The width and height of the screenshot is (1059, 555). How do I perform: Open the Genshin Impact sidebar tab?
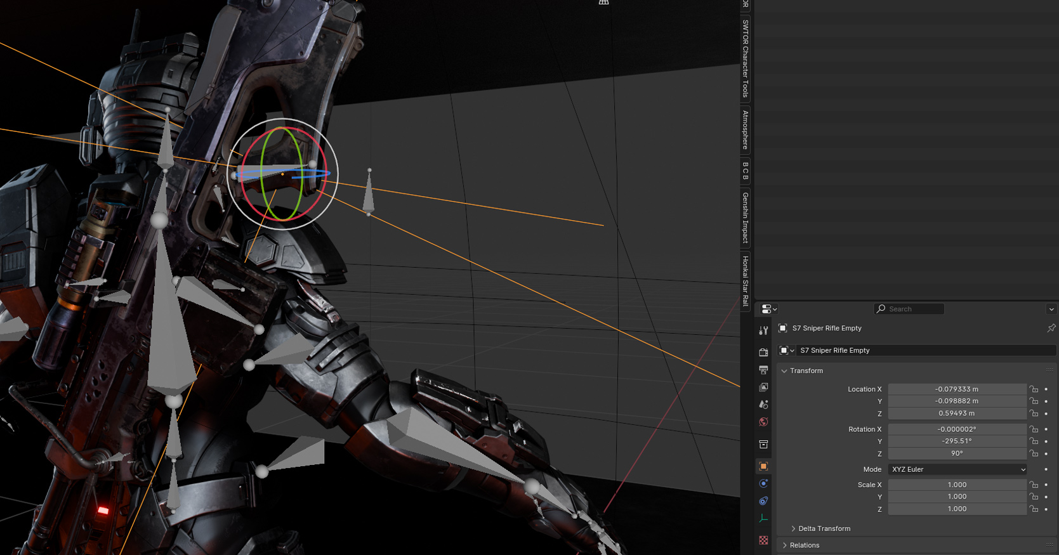pos(746,218)
